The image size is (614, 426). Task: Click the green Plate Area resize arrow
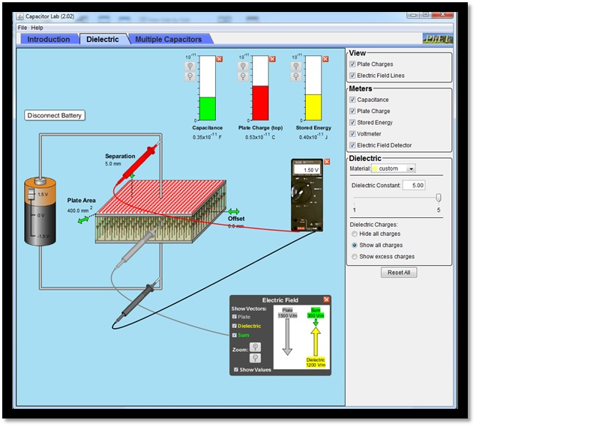[83, 219]
